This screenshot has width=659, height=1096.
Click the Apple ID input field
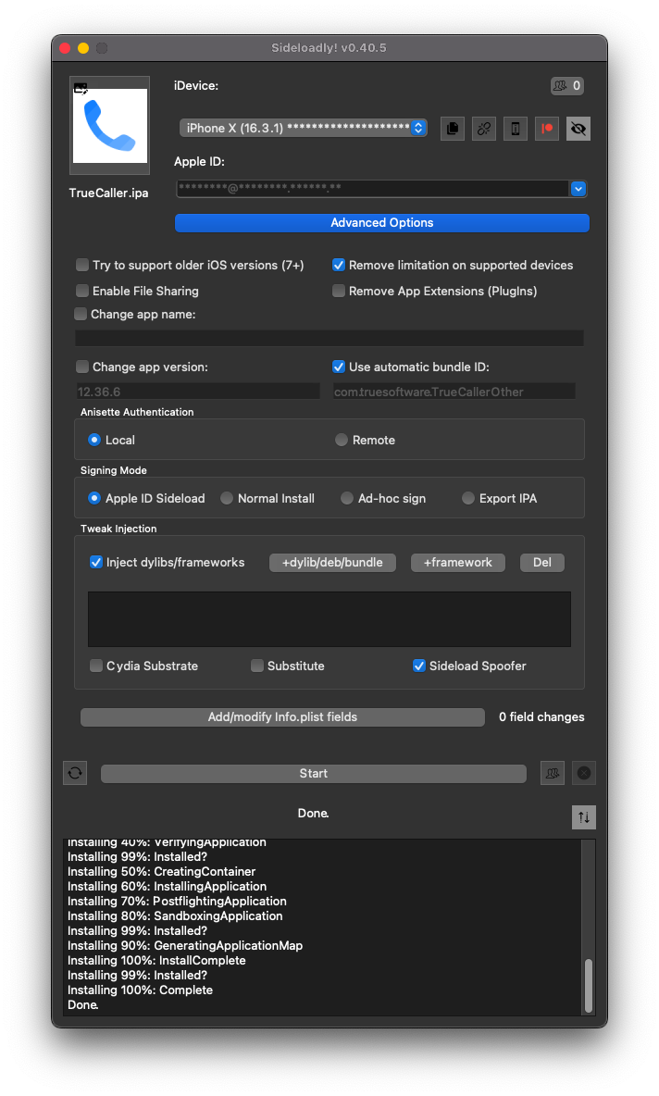pos(373,189)
